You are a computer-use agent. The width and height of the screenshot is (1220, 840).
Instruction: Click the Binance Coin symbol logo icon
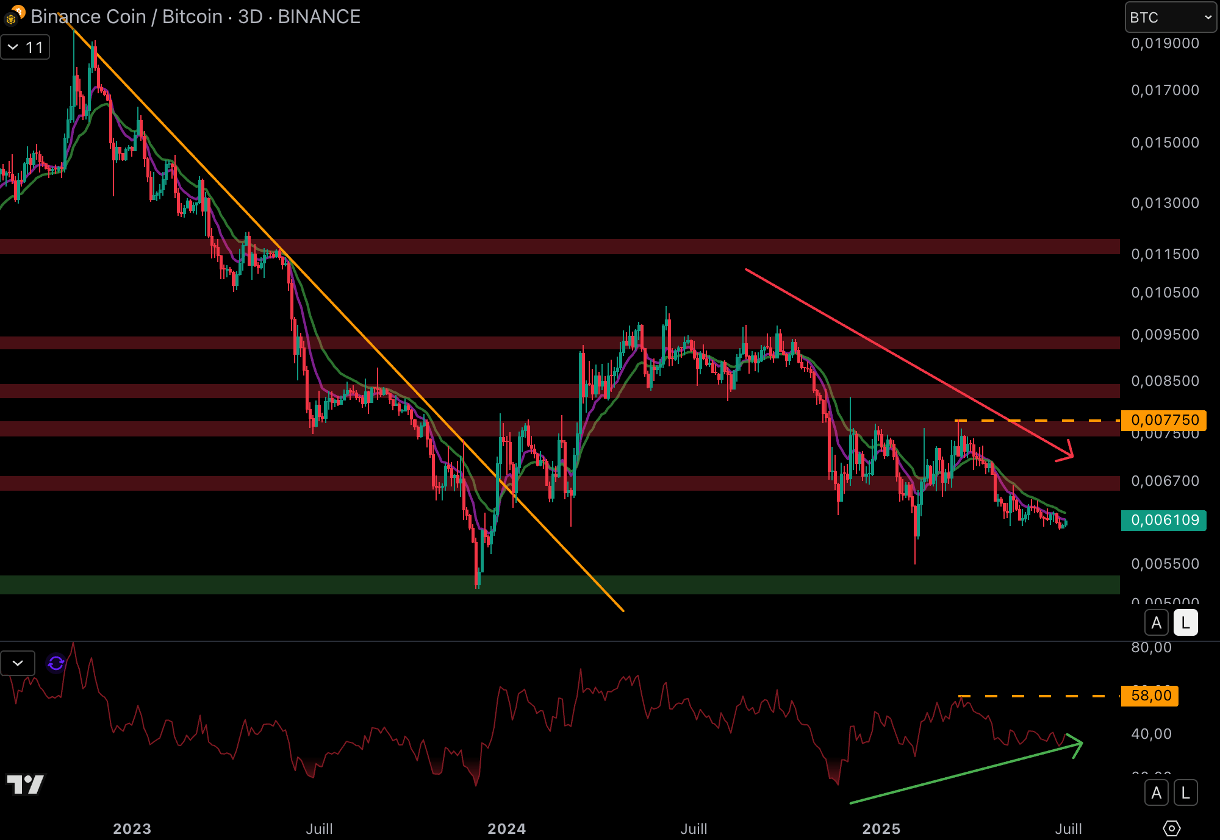pyautogui.click(x=13, y=16)
